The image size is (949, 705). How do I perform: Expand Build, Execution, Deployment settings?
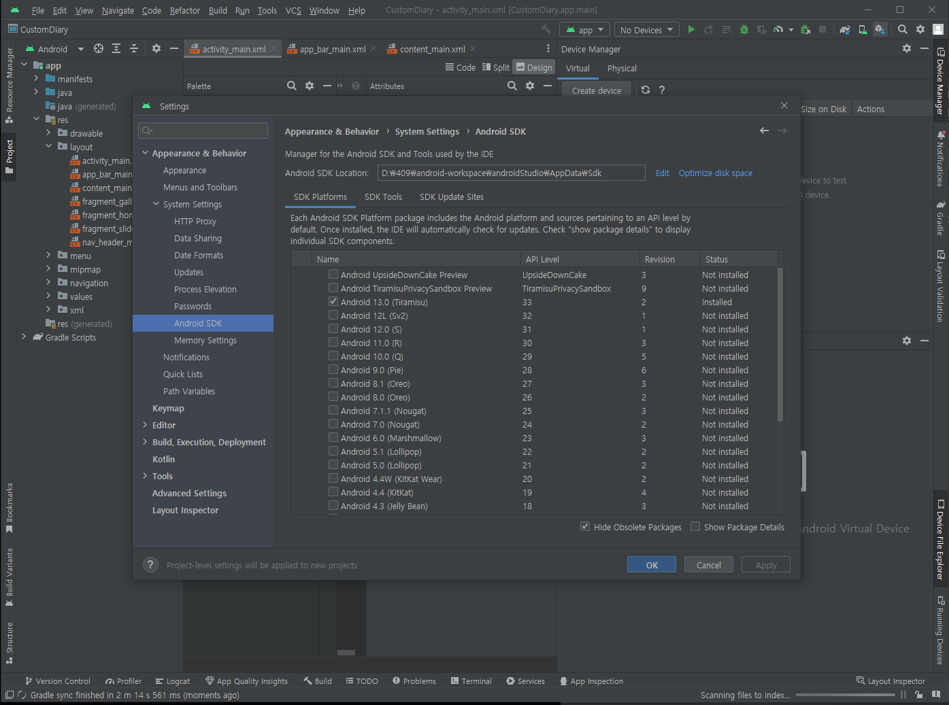145,442
